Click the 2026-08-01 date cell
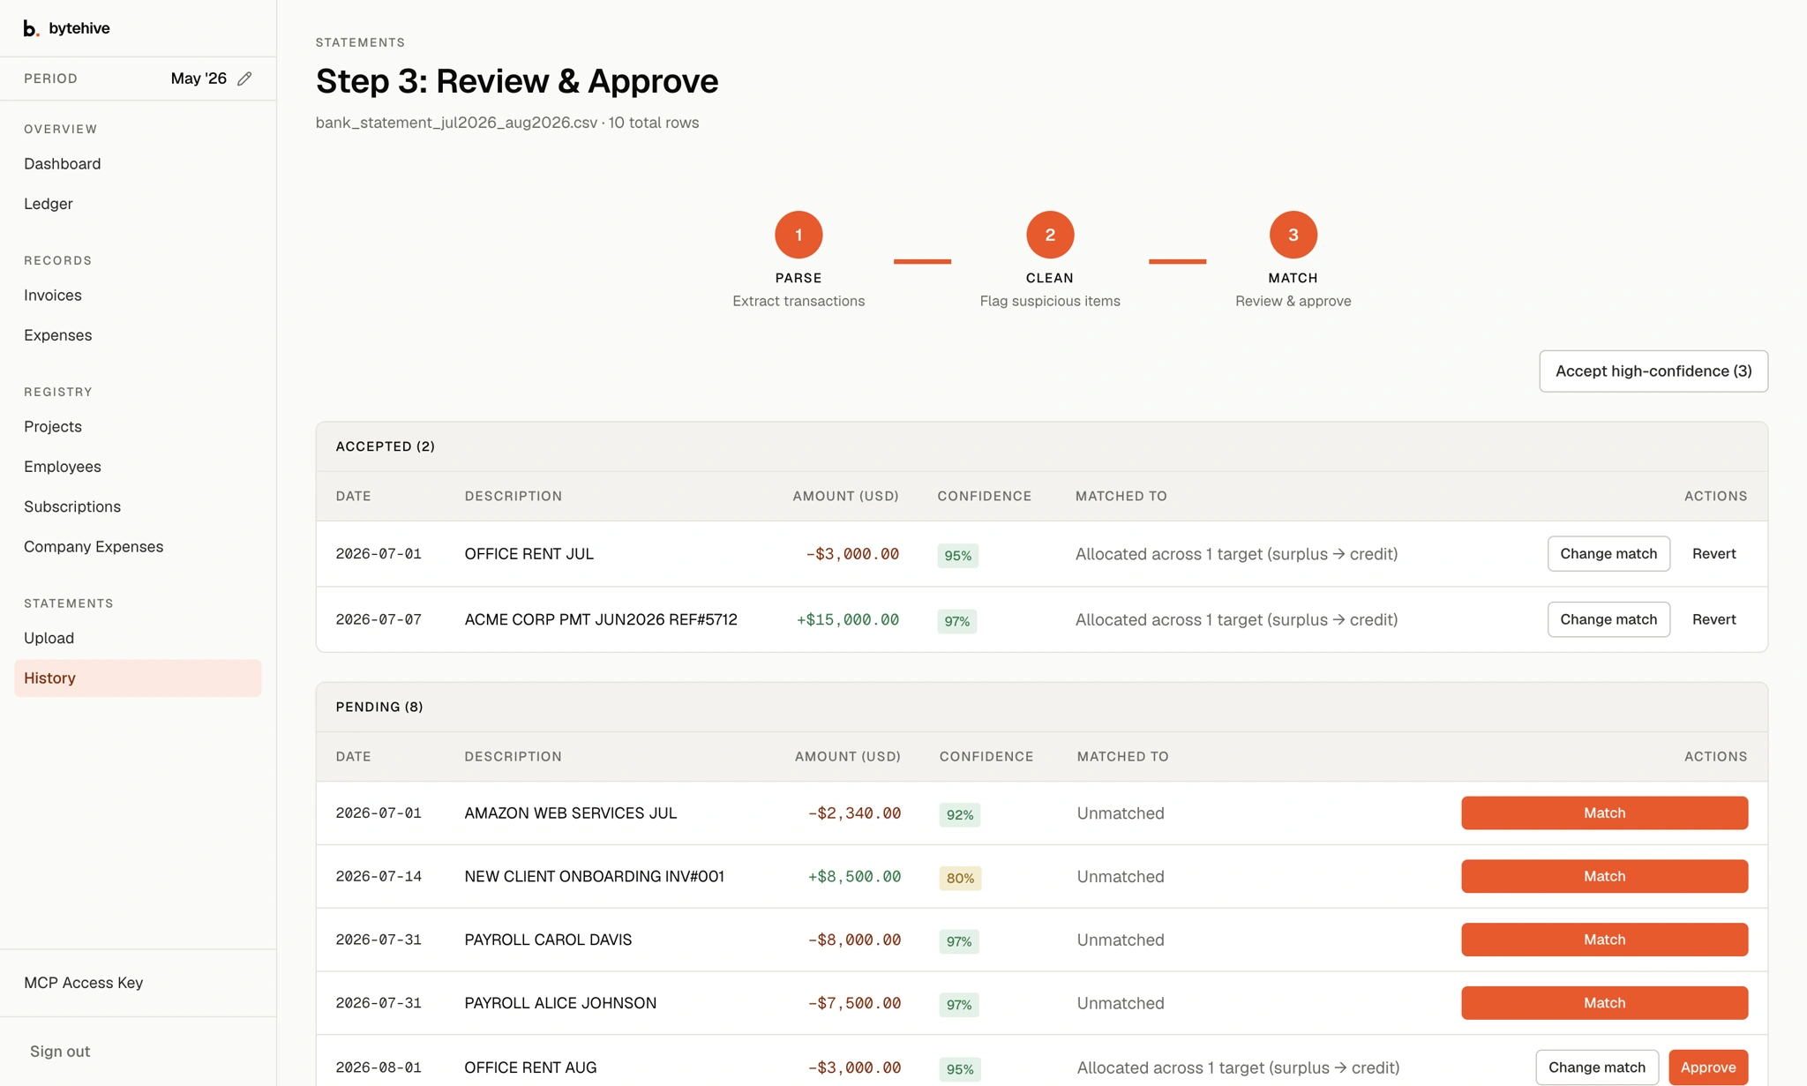Screen dimensions: 1807x1086 click(x=379, y=1067)
